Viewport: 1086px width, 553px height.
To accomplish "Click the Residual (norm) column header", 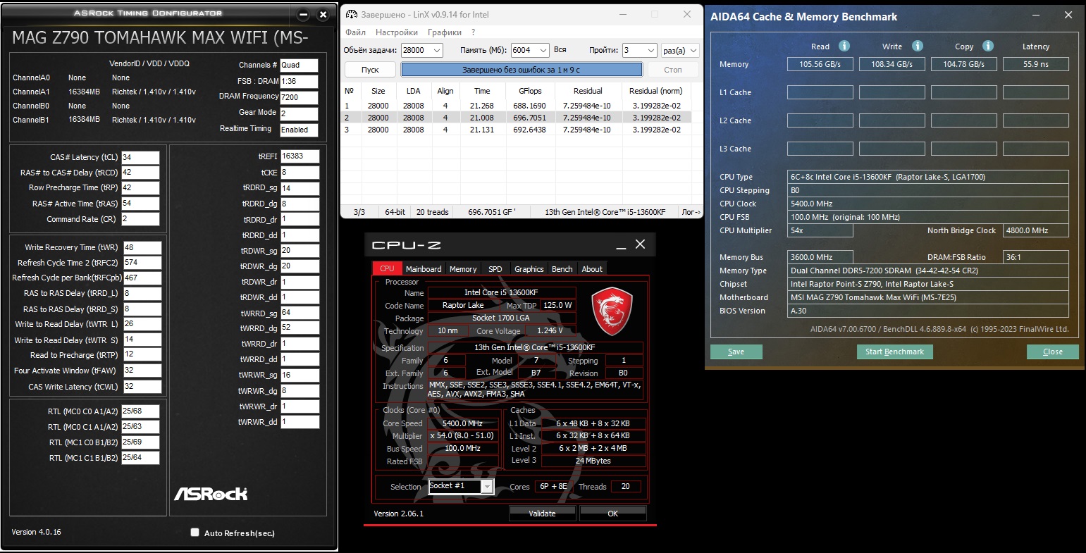I will click(x=655, y=91).
